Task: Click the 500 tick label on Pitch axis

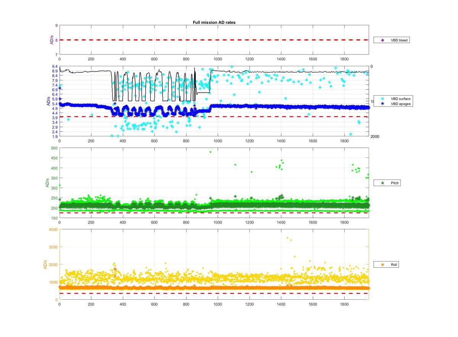Action: pyautogui.click(x=54, y=148)
